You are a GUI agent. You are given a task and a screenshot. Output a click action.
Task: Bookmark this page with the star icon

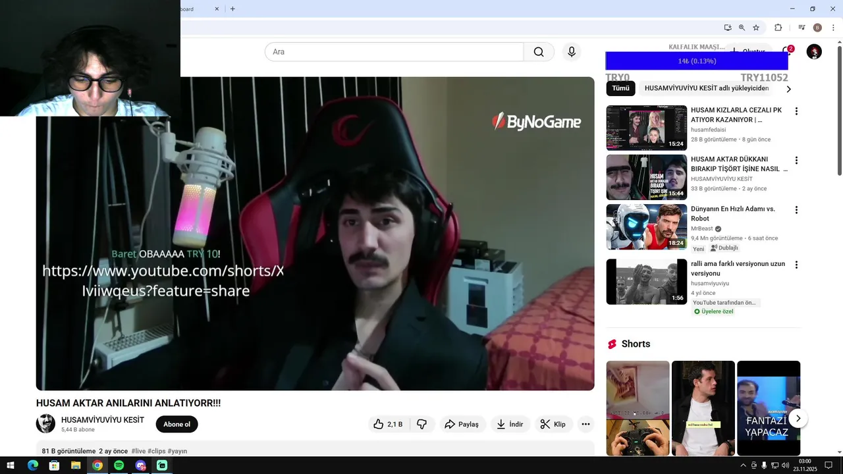756,28
